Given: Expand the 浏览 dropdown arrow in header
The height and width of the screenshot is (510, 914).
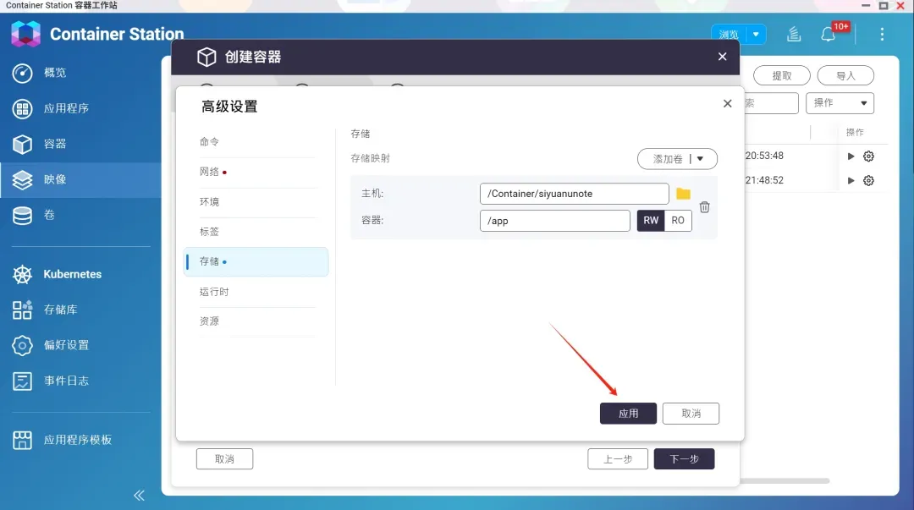Looking at the screenshot, I should [x=756, y=35].
